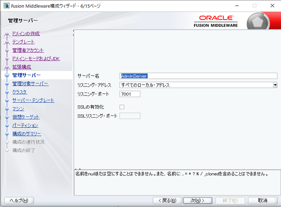This screenshot has width=281, height=207.
Task: Go to the 管理者アカウント step
Action: [28, 50]
